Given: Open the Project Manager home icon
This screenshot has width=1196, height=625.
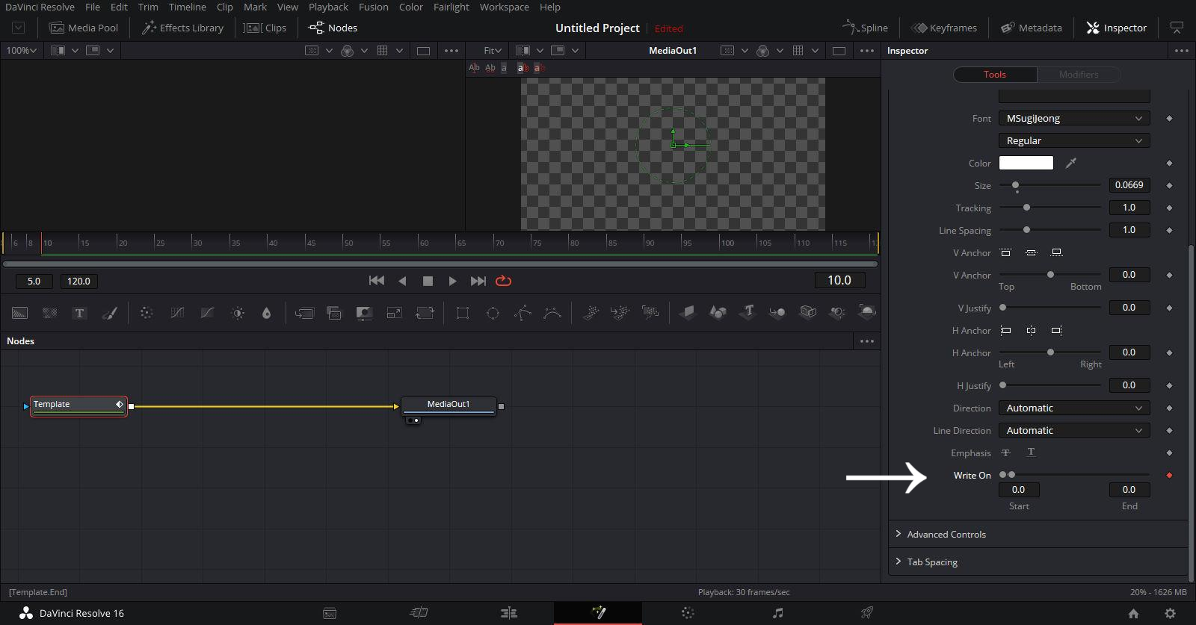Looking at the screenshot, I should click(1133, 613).
